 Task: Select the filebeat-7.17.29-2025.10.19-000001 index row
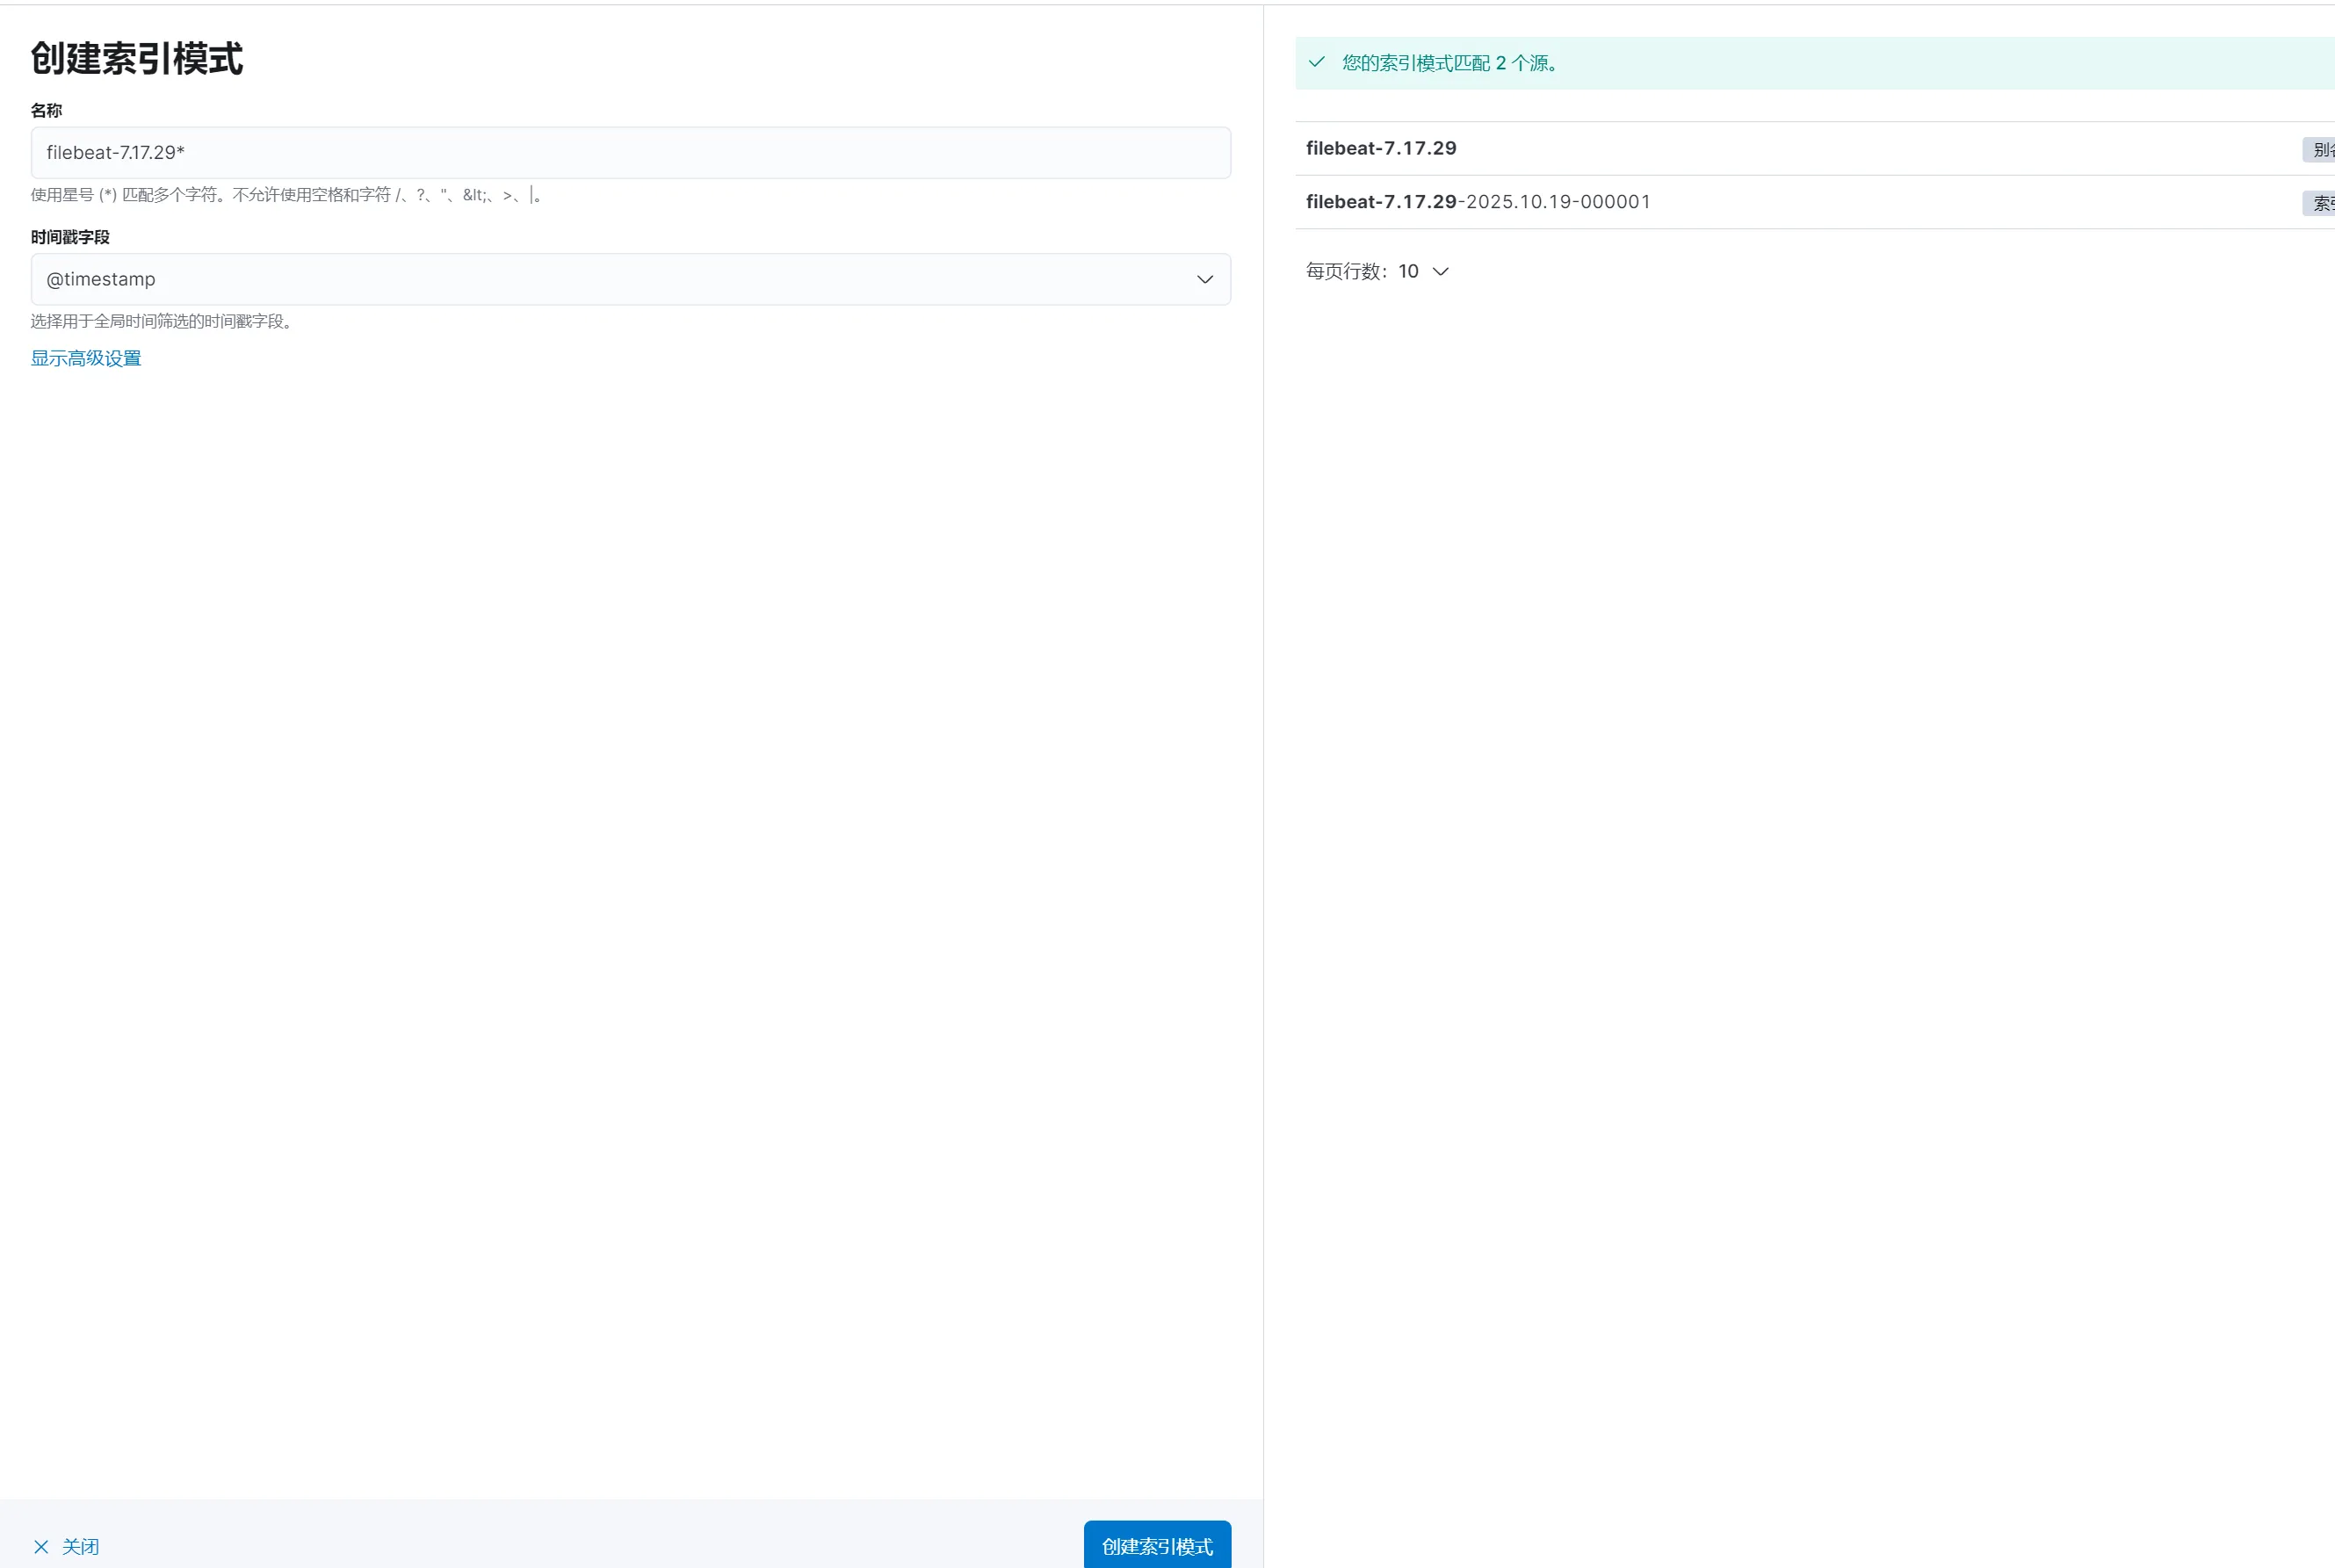point(1478,202)
